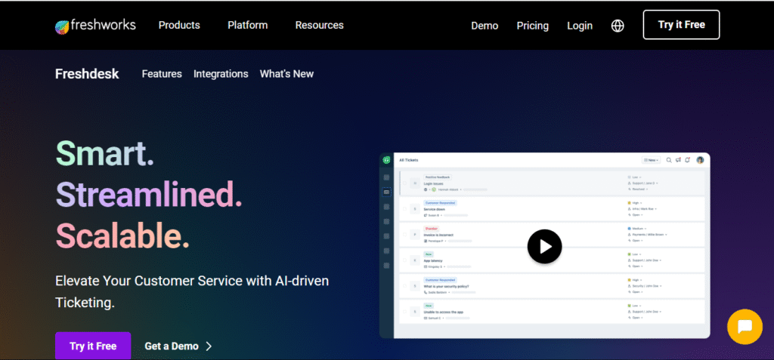The width and height of the screenshot is (774, 360).
Task: Open the Products menu
Action: (x=179, y=25)
